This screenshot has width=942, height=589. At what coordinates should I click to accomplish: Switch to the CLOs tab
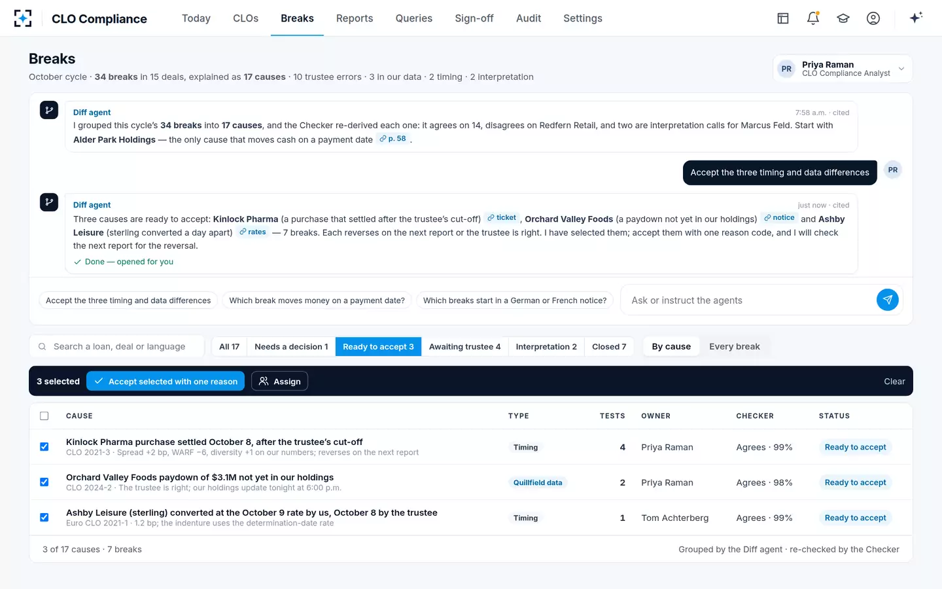point(245,18)
